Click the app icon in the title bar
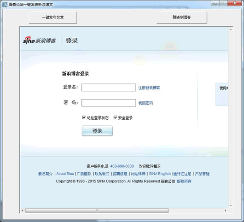This screenshot has height=222, width=244. click(x=5, y=5)
